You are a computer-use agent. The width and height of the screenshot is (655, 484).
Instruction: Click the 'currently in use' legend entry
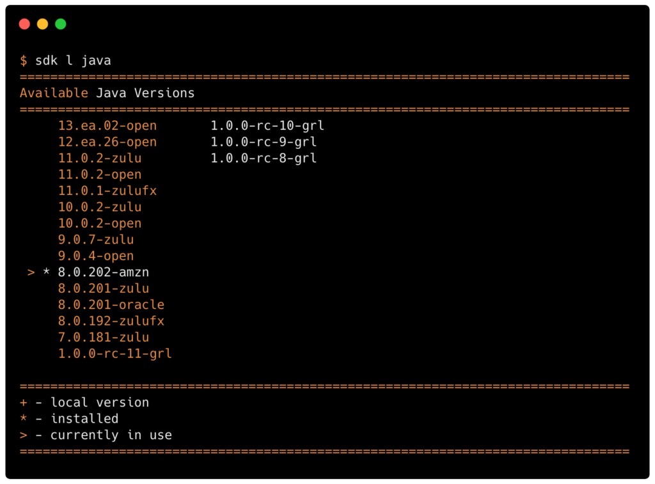[x=111, y=435]
